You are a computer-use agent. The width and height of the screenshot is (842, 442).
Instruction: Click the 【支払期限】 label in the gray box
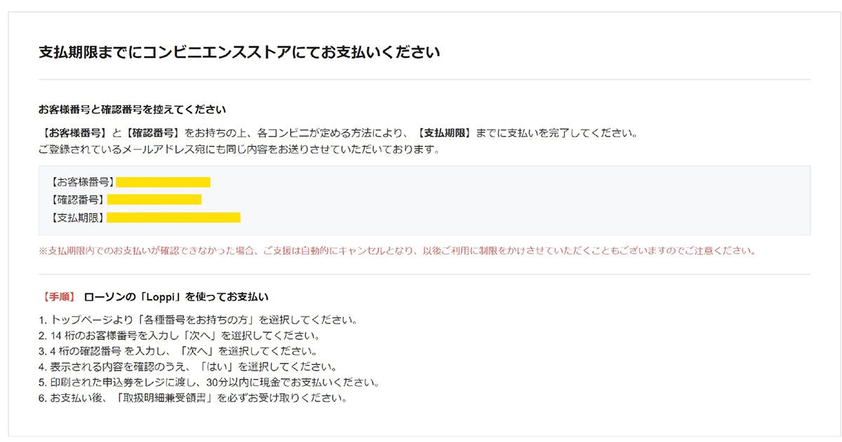77,217
